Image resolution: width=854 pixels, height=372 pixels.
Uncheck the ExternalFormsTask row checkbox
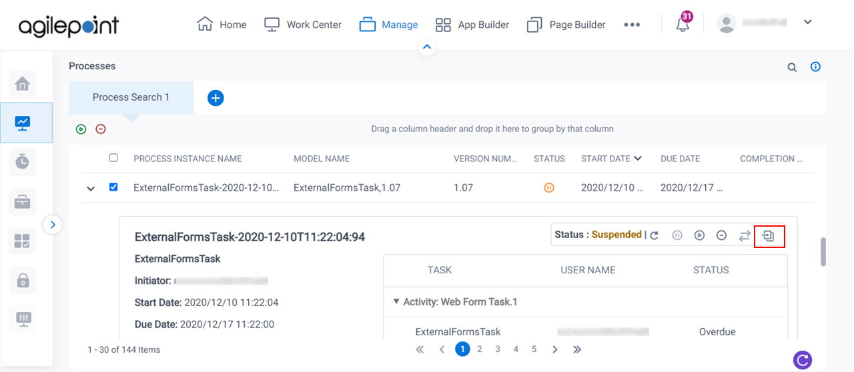(113, 187)
